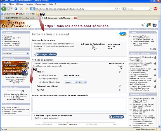Collapse the Nouveautés box
161x131 pixels.
[27, 58]
